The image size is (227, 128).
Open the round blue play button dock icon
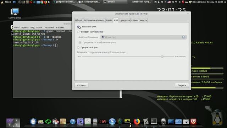point(112,122)
